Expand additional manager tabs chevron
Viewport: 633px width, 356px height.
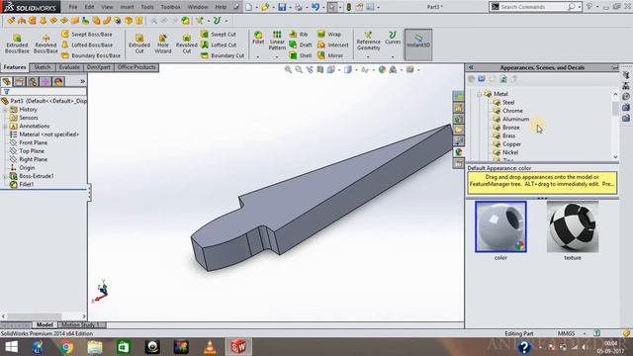(x=82, y=81)
